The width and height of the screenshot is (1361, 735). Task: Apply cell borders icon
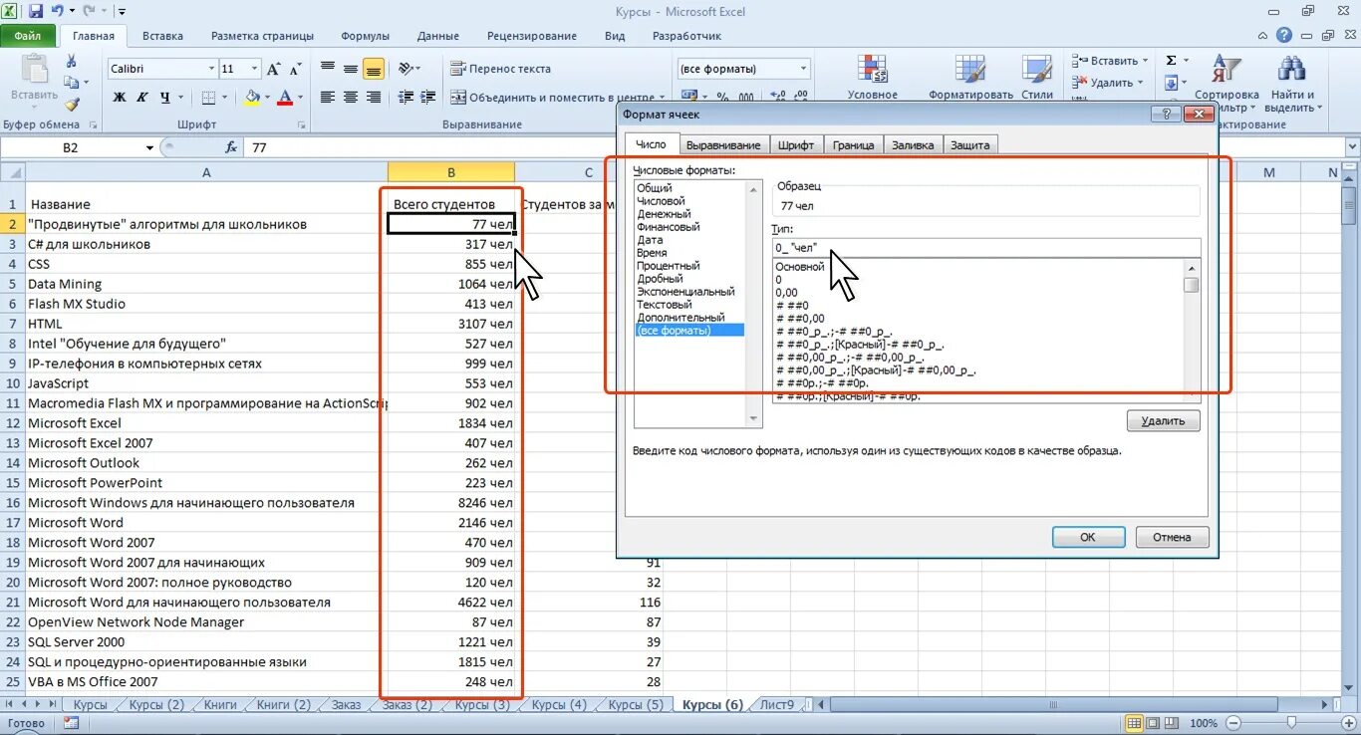point(208,98)
